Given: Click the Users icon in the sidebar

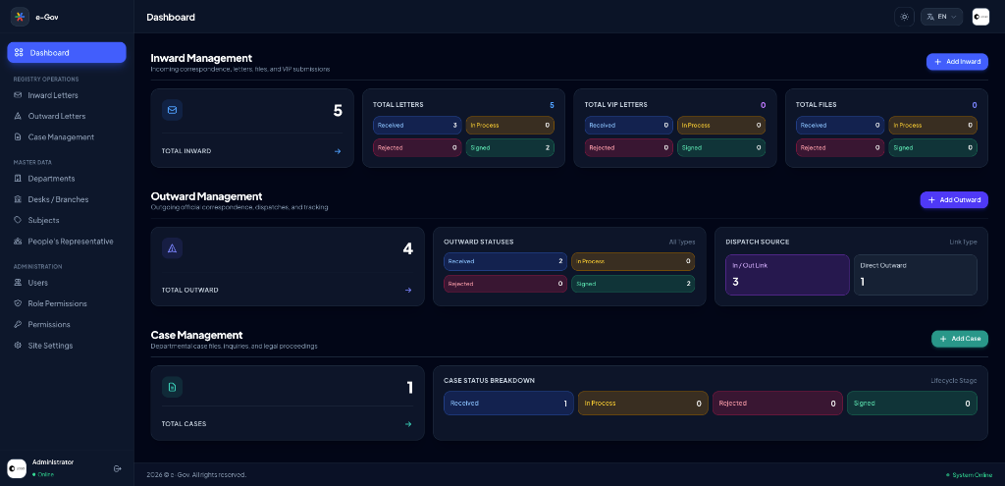Looking at the screenshot, I should [x=18, y=282].
